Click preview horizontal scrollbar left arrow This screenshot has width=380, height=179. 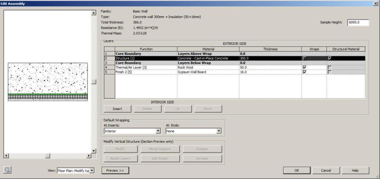pos(6,156)
